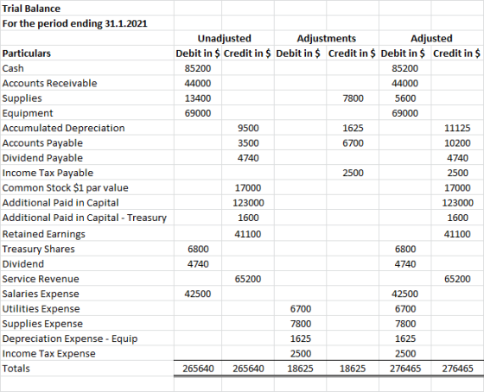Select Utilities Expense adjustment debit 6700

click(x=301, y=309)
